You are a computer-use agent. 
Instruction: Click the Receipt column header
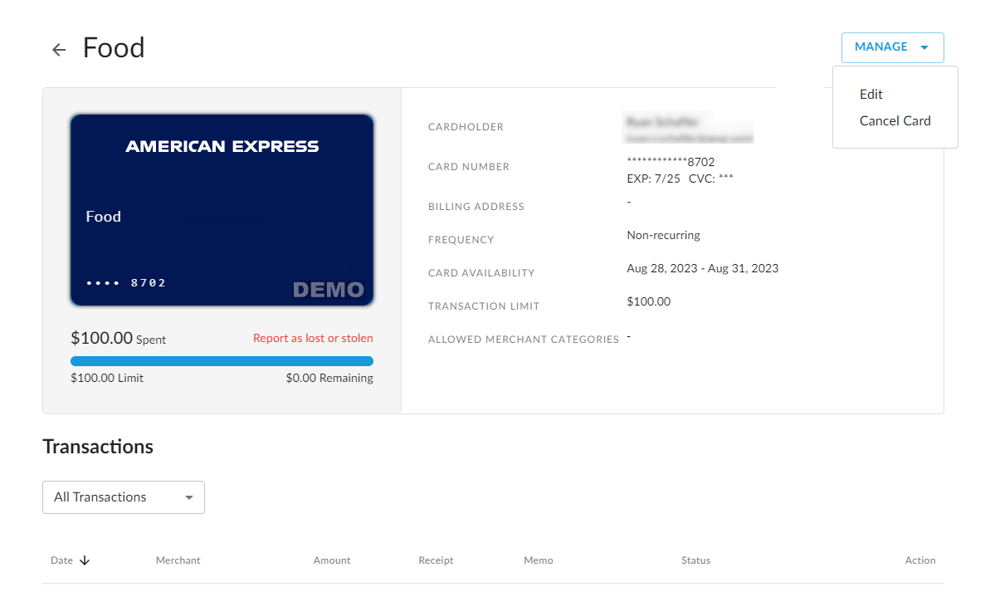(x=436, y=560)
